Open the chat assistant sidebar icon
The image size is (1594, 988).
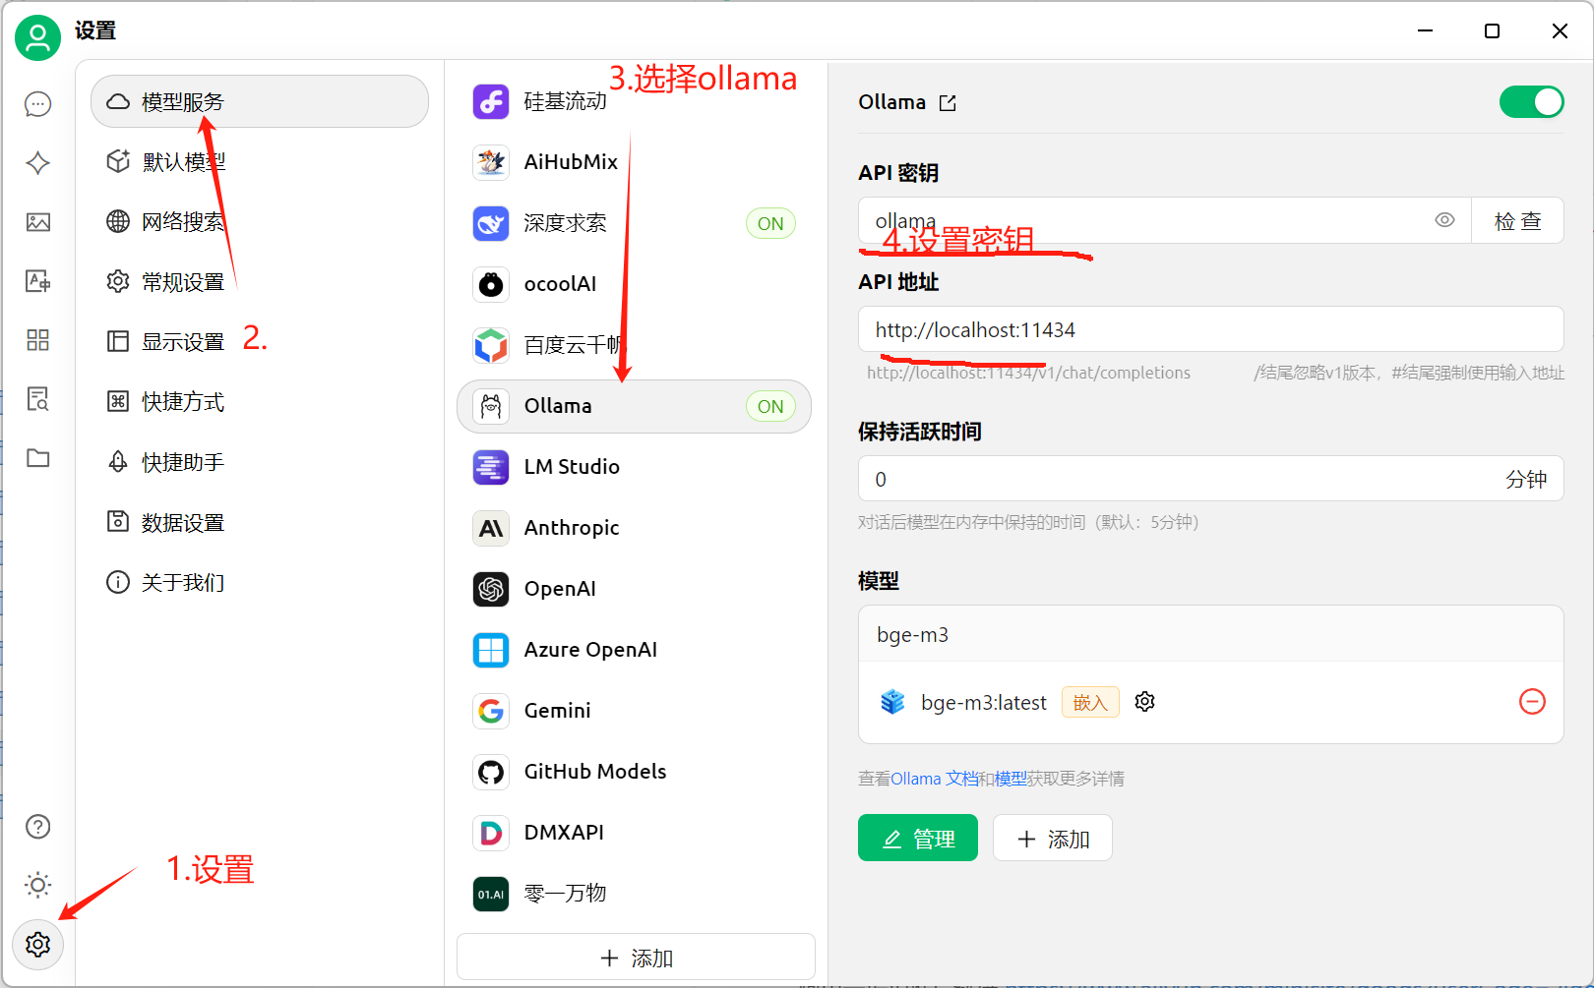click(x=38, y=104)
